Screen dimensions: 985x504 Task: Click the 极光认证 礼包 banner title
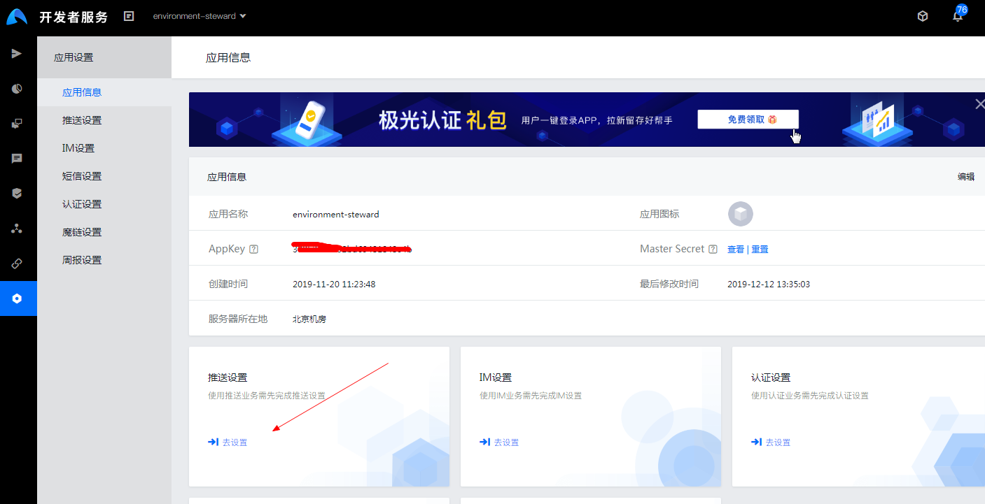pyautogui.click(x=442, y=120)
